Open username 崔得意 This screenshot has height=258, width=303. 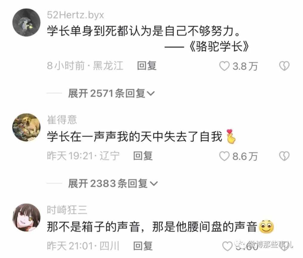point(62,120)
